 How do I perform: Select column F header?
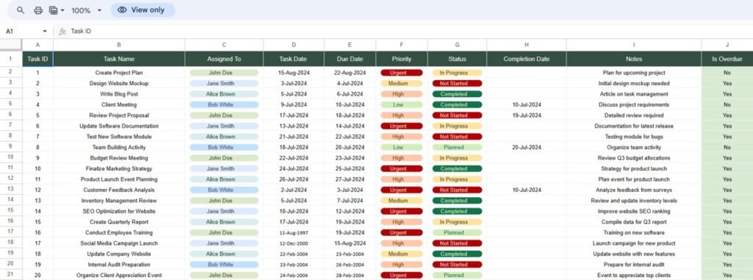[x=402, y=45]
